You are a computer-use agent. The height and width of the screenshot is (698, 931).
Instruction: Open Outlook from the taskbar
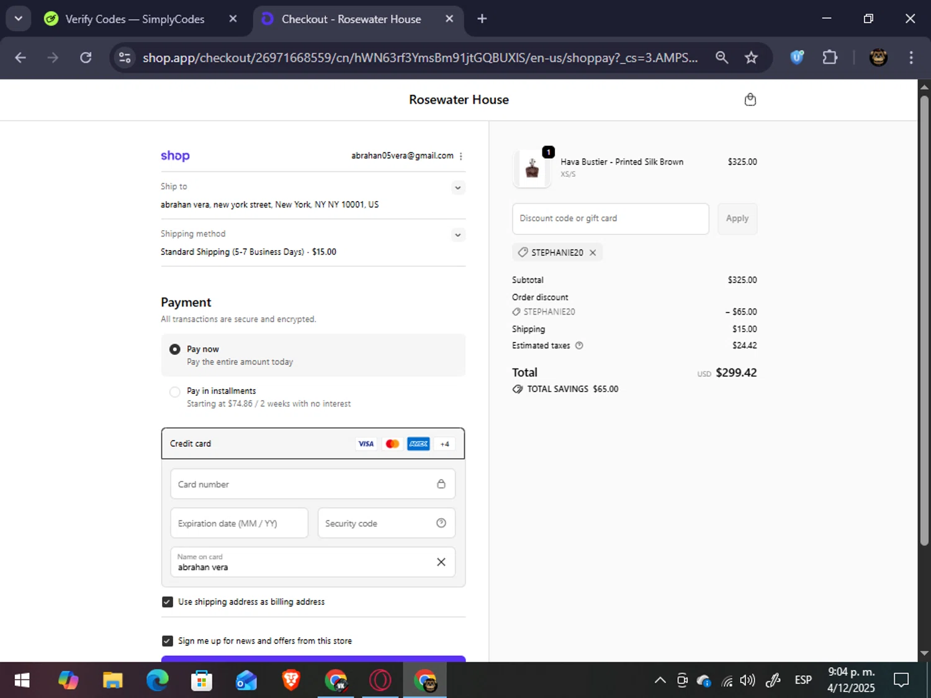point(246,681)
